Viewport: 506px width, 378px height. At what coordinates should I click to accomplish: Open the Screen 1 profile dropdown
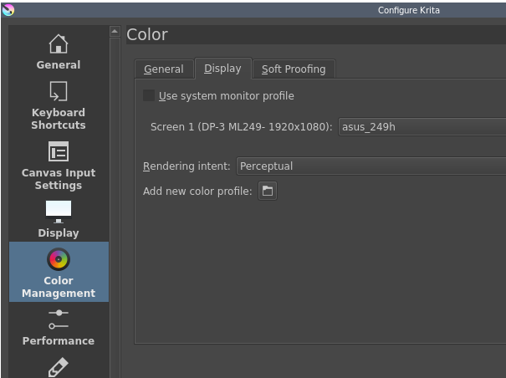click(x=422, y=127)
